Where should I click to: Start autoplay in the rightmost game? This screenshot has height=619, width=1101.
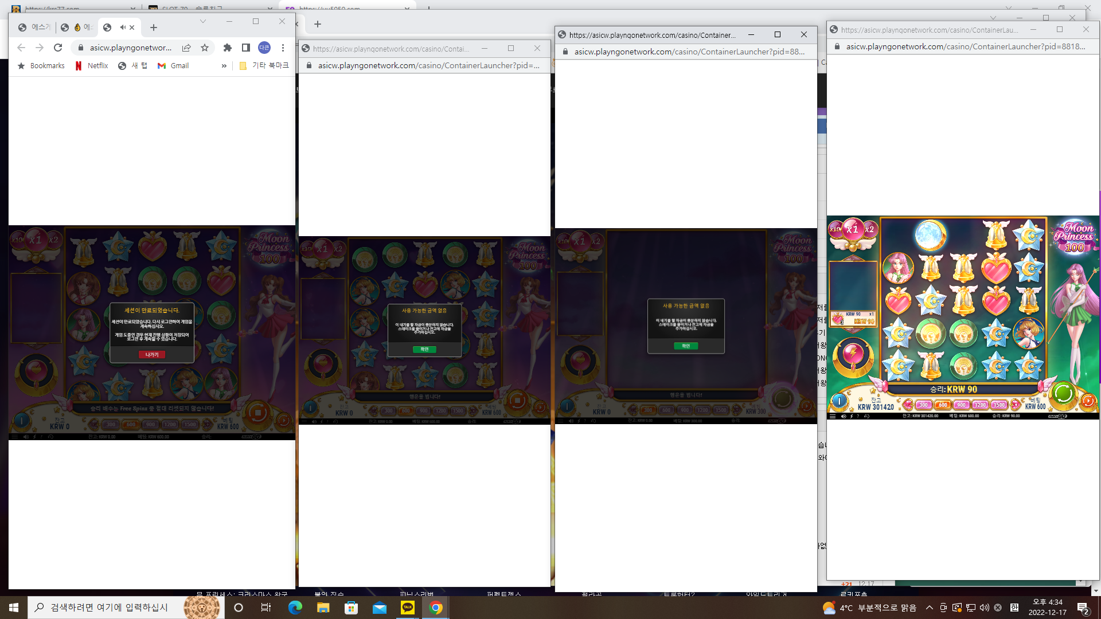pyautogui.click(x=1088, y=401)
